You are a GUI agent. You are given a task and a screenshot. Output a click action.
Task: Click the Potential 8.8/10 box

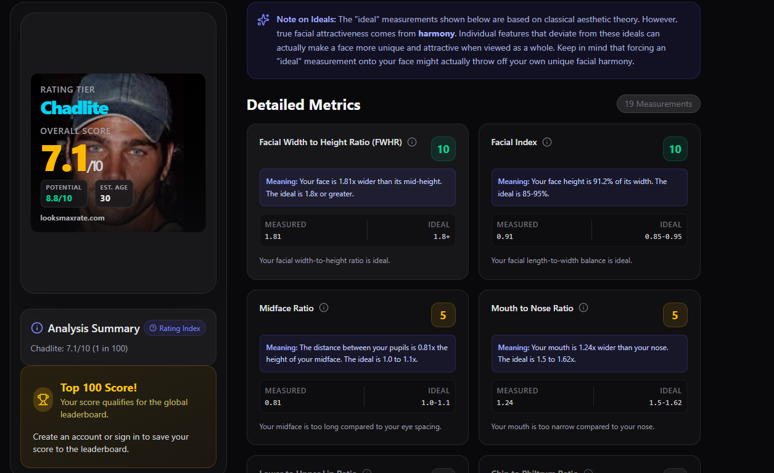(64, 193)
